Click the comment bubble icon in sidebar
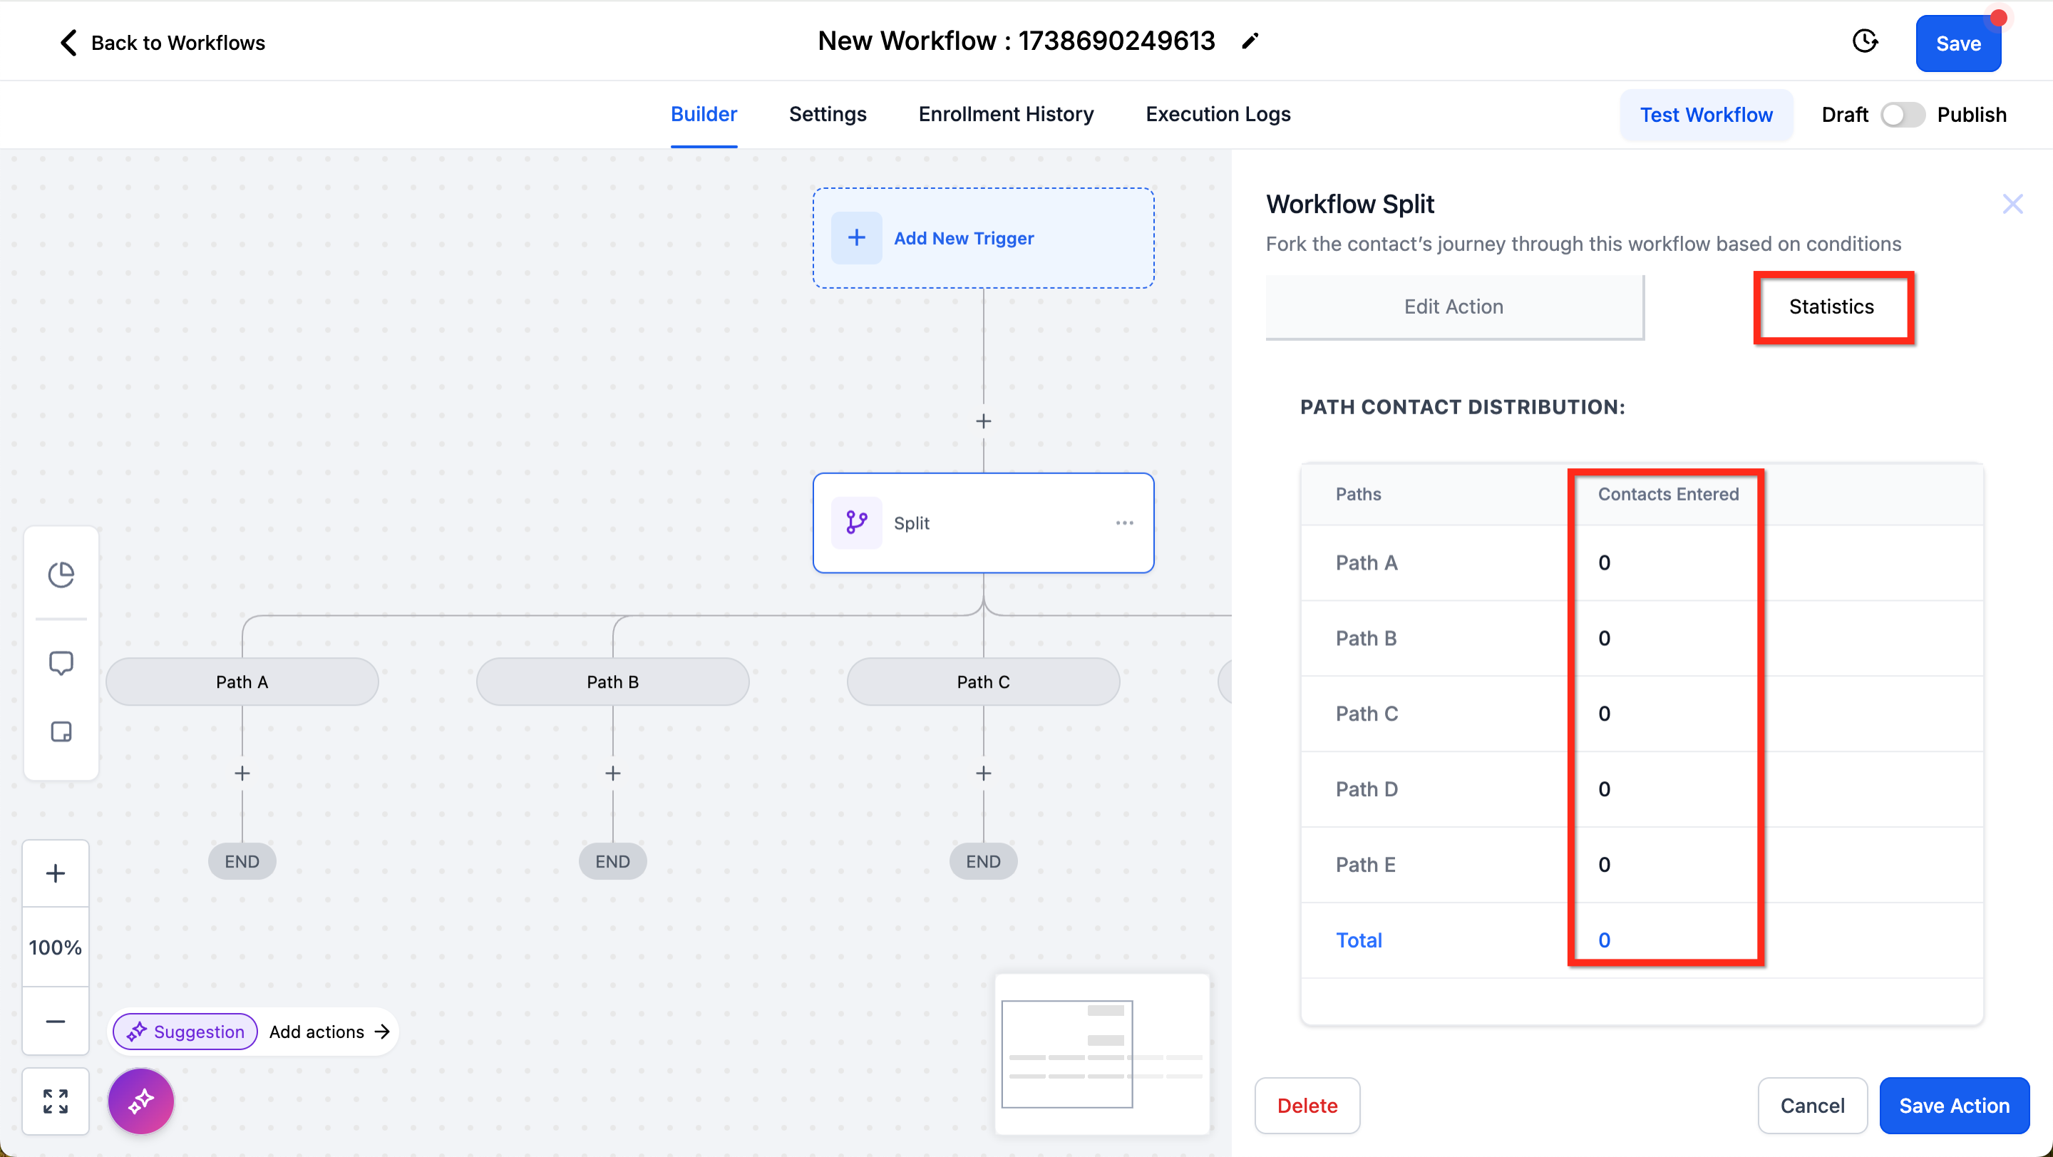This screenshot has width=2053, height=1157. tap(61, 663)
